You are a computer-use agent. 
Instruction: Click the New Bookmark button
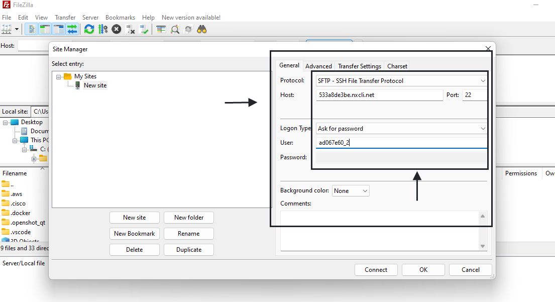(135, 234)
